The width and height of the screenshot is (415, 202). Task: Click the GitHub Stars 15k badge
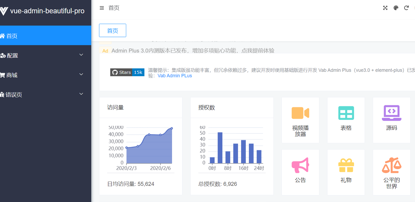(127, 72)
